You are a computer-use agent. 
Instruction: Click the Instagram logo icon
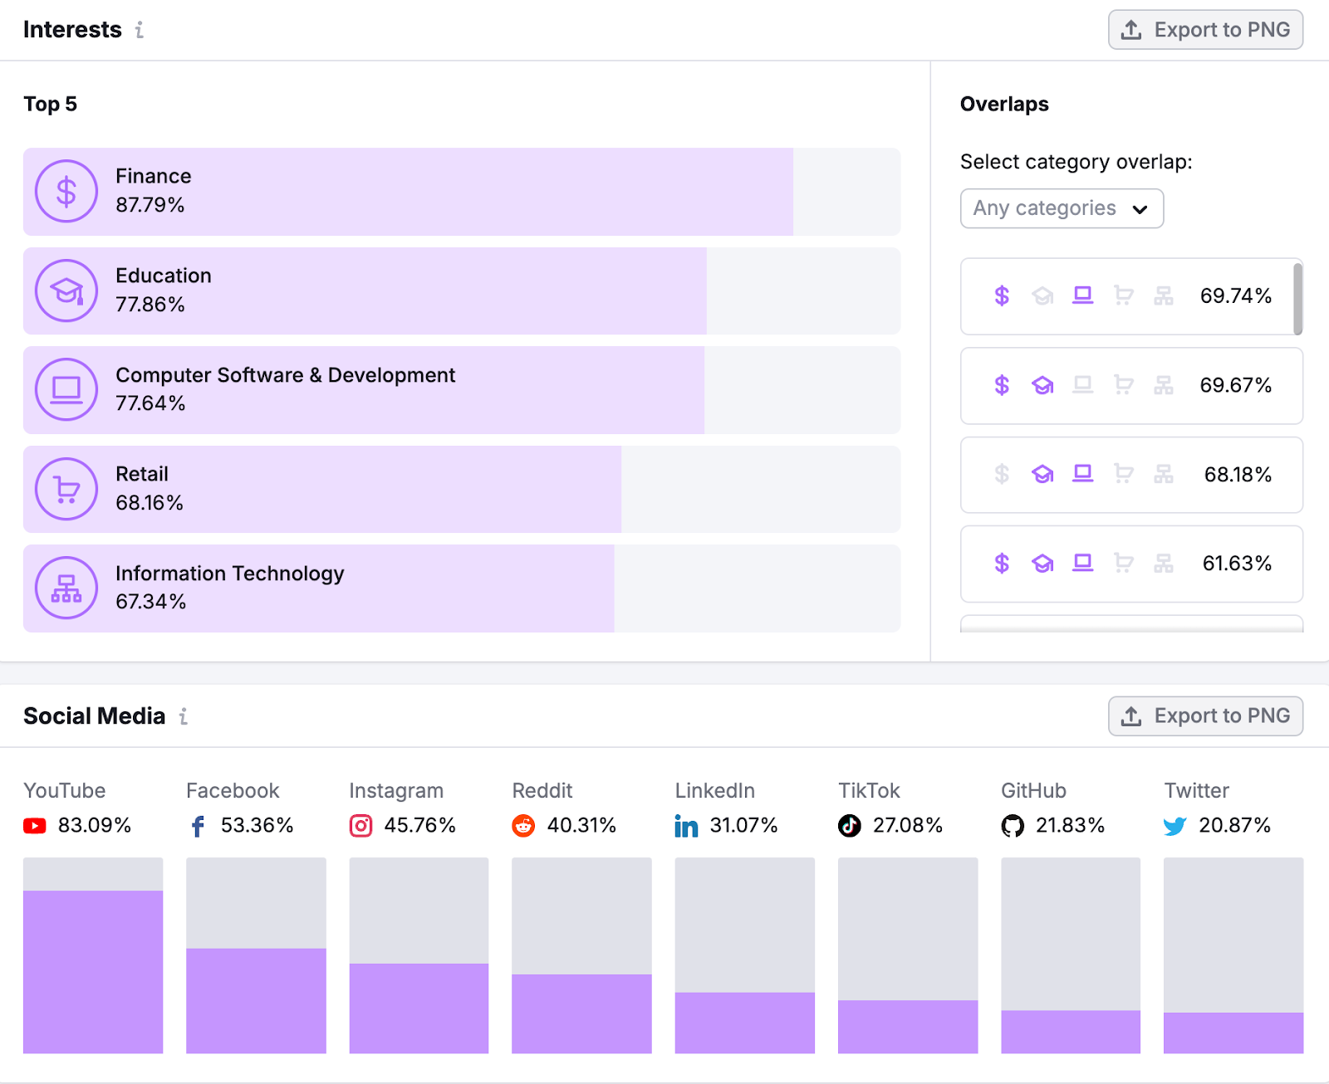pos(360,826)
